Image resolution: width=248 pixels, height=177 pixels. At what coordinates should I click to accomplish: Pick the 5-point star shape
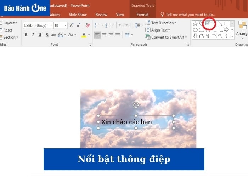pyautogui.click(x=195, y=24)
